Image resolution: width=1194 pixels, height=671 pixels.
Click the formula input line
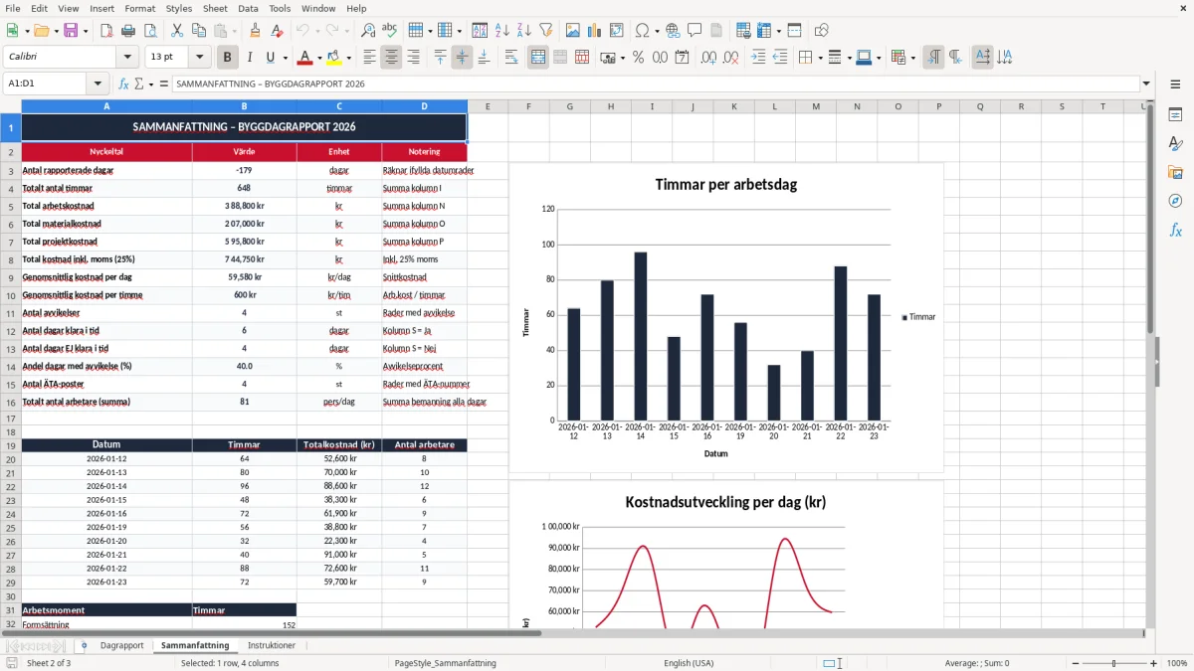tap(655, 84)
